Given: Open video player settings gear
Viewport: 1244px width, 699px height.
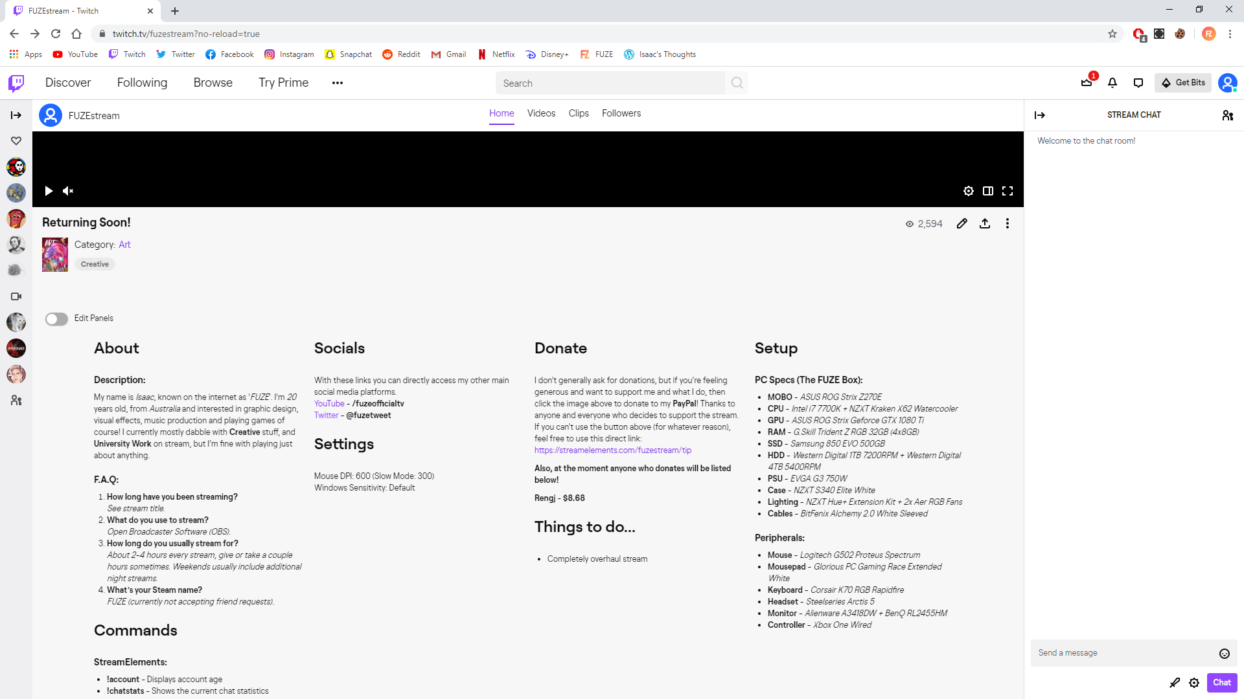Looking at the screenshot, I should pos(969,191).
